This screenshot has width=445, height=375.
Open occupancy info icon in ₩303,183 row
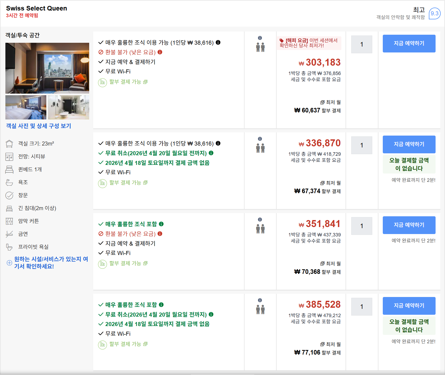[x=260, y=38]
